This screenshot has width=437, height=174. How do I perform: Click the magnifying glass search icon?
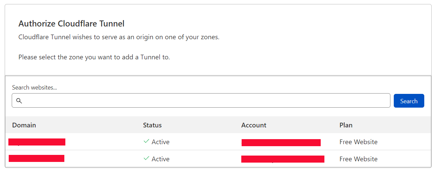pos(19,101)
